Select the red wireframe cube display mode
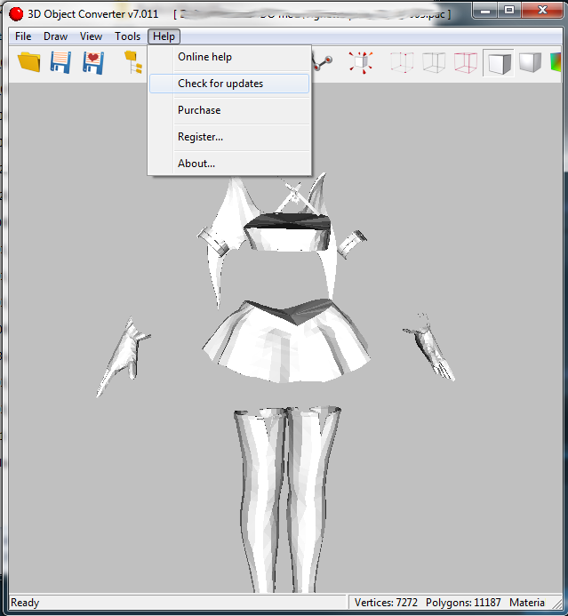The width and height of the screenshot is (568, 616). tap(466, 62)
